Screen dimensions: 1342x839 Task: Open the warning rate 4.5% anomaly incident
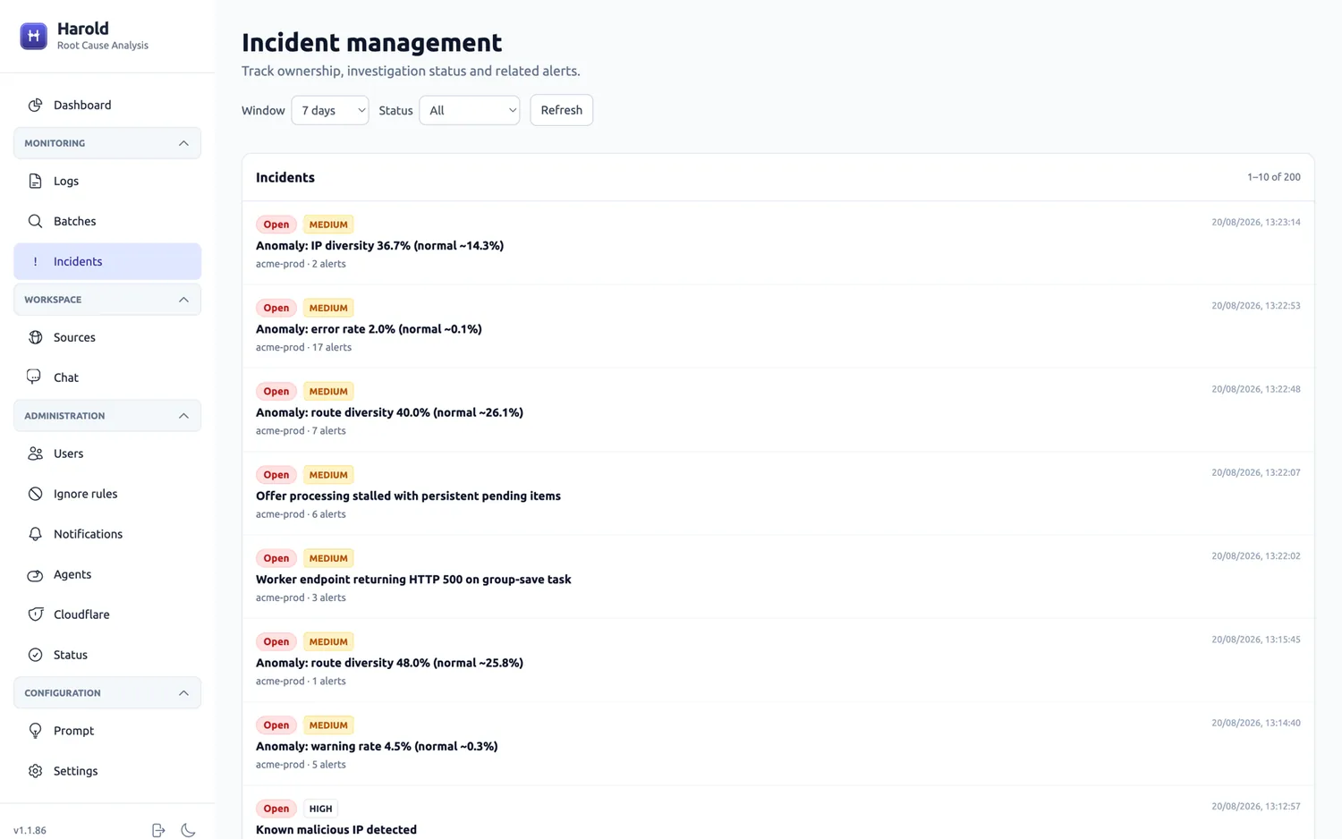coord(778,744)
